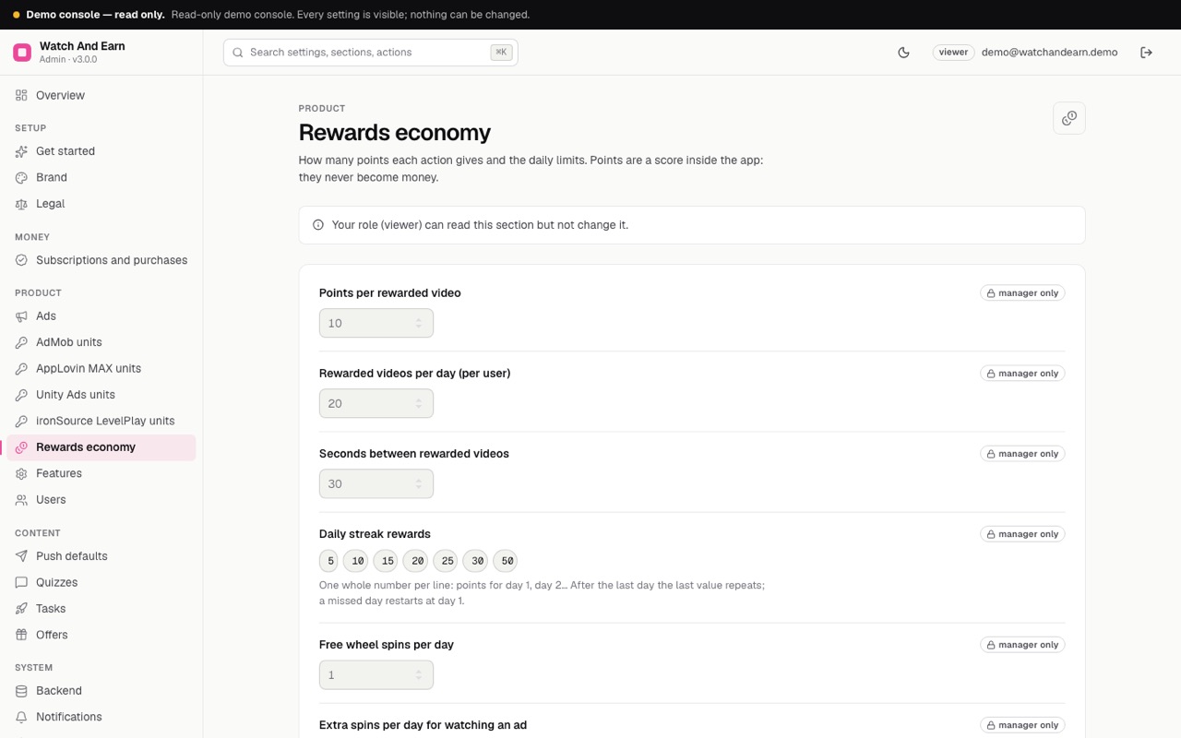Image resolution: width=1181 pixels, height=738 pixels.
Task: Click the ⌘K shortcut hint in search
Action: 501,53
